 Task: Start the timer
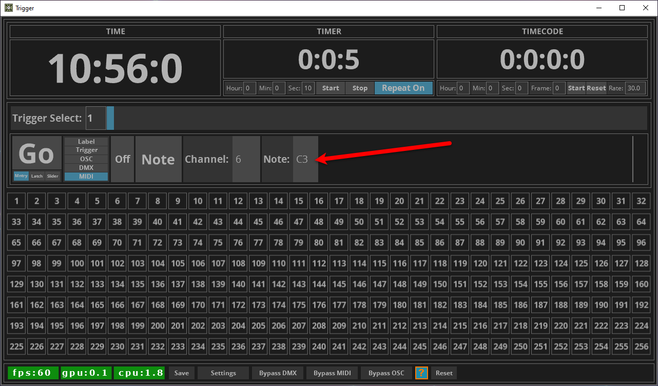pos(331,88)
